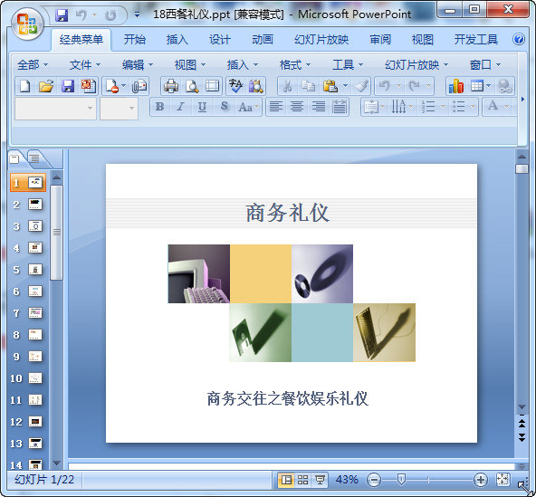Viewport: 536px width, 497px height.
Task: Open the 编辑 classic menu
Action: pos(138,64)
